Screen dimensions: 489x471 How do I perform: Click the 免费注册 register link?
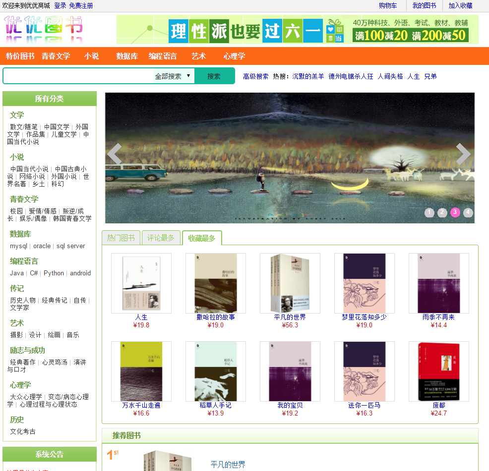click(81, 5)
